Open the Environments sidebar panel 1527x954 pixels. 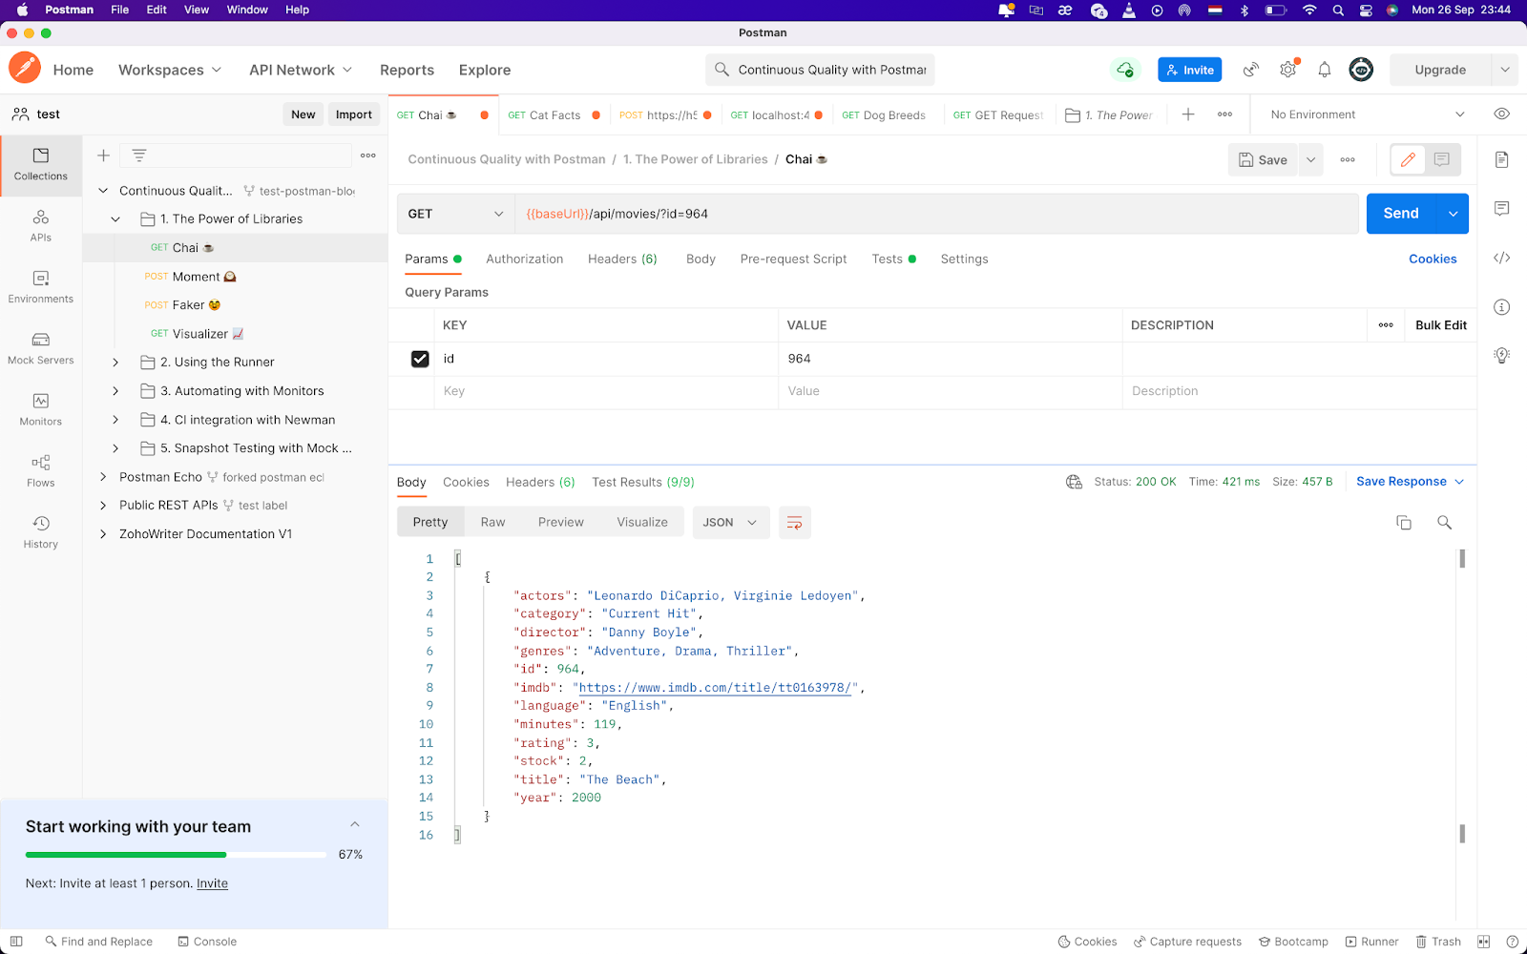[41, 287]
